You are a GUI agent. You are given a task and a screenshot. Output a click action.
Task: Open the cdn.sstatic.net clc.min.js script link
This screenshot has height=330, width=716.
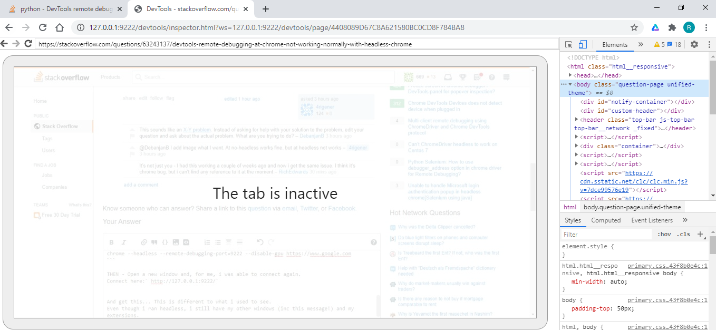(634, 181)
